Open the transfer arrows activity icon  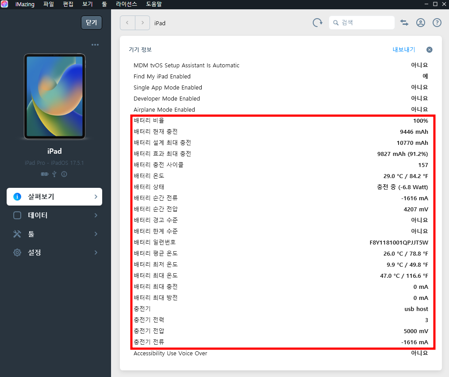coord(404,23)
